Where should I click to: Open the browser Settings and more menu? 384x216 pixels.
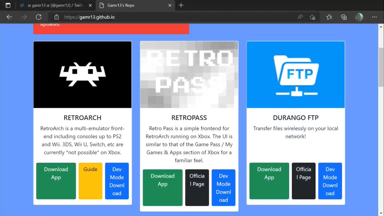tap(374, 17)
